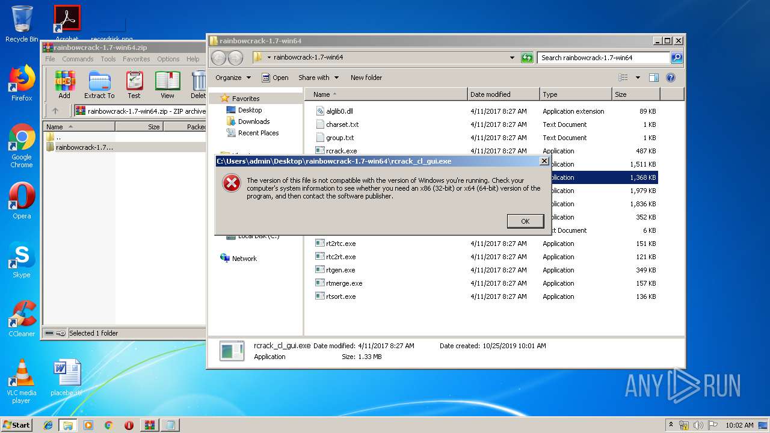
Task: Open Share with dropdown in Explorer
Action: (x=319, y=78)
